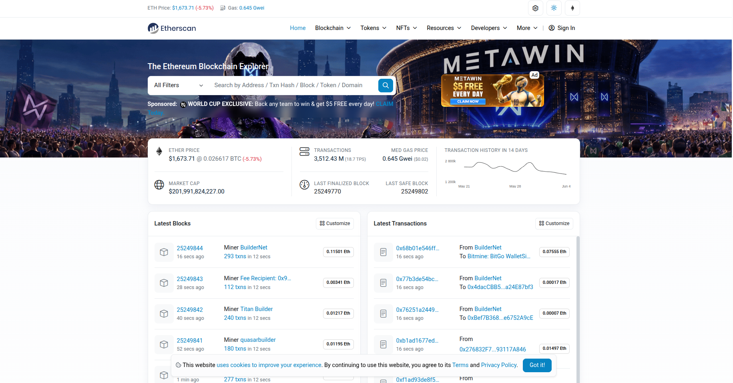Open miner BuilderNet link in blocks

tap(254, 247)
